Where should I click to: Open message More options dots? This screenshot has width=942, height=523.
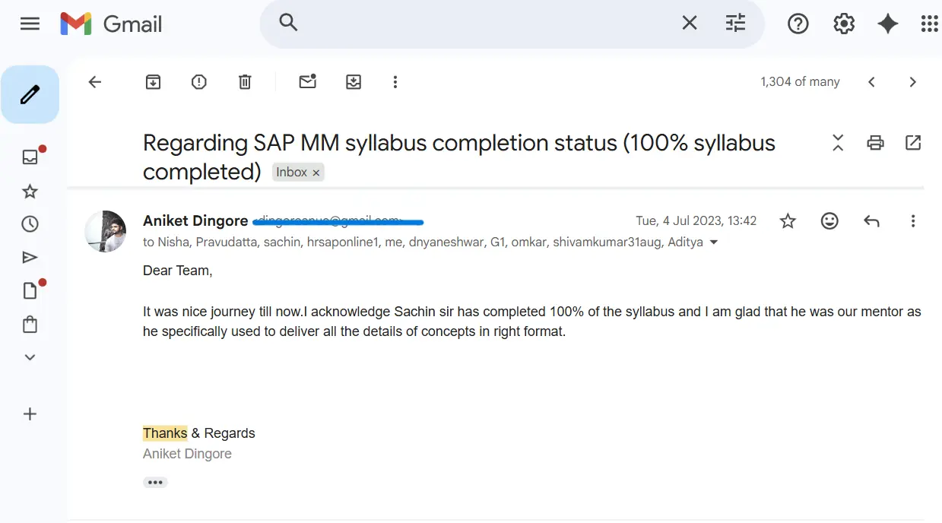coord(913,221)
